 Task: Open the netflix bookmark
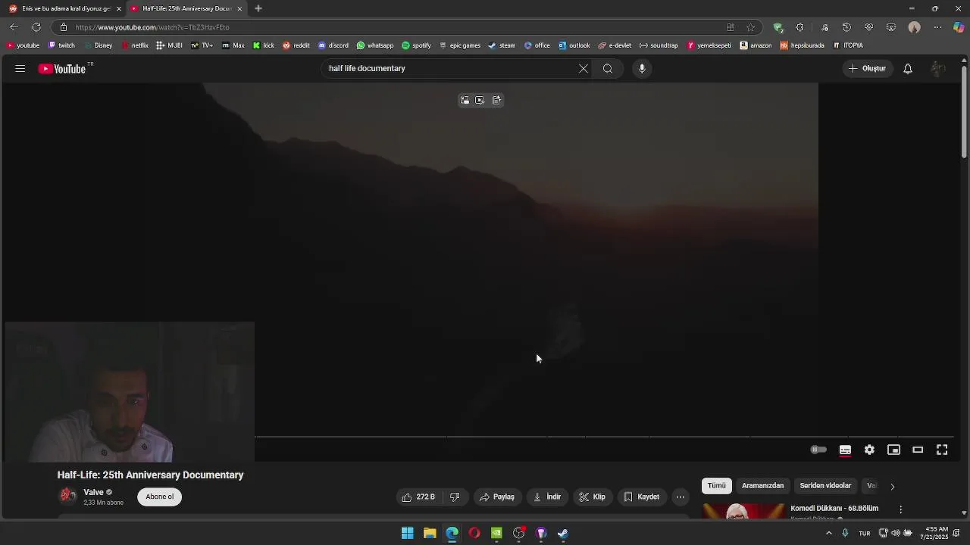(134, 45)
